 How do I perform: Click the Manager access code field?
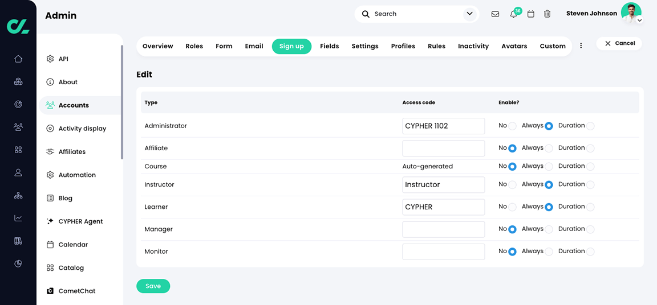tap(443, 229)
